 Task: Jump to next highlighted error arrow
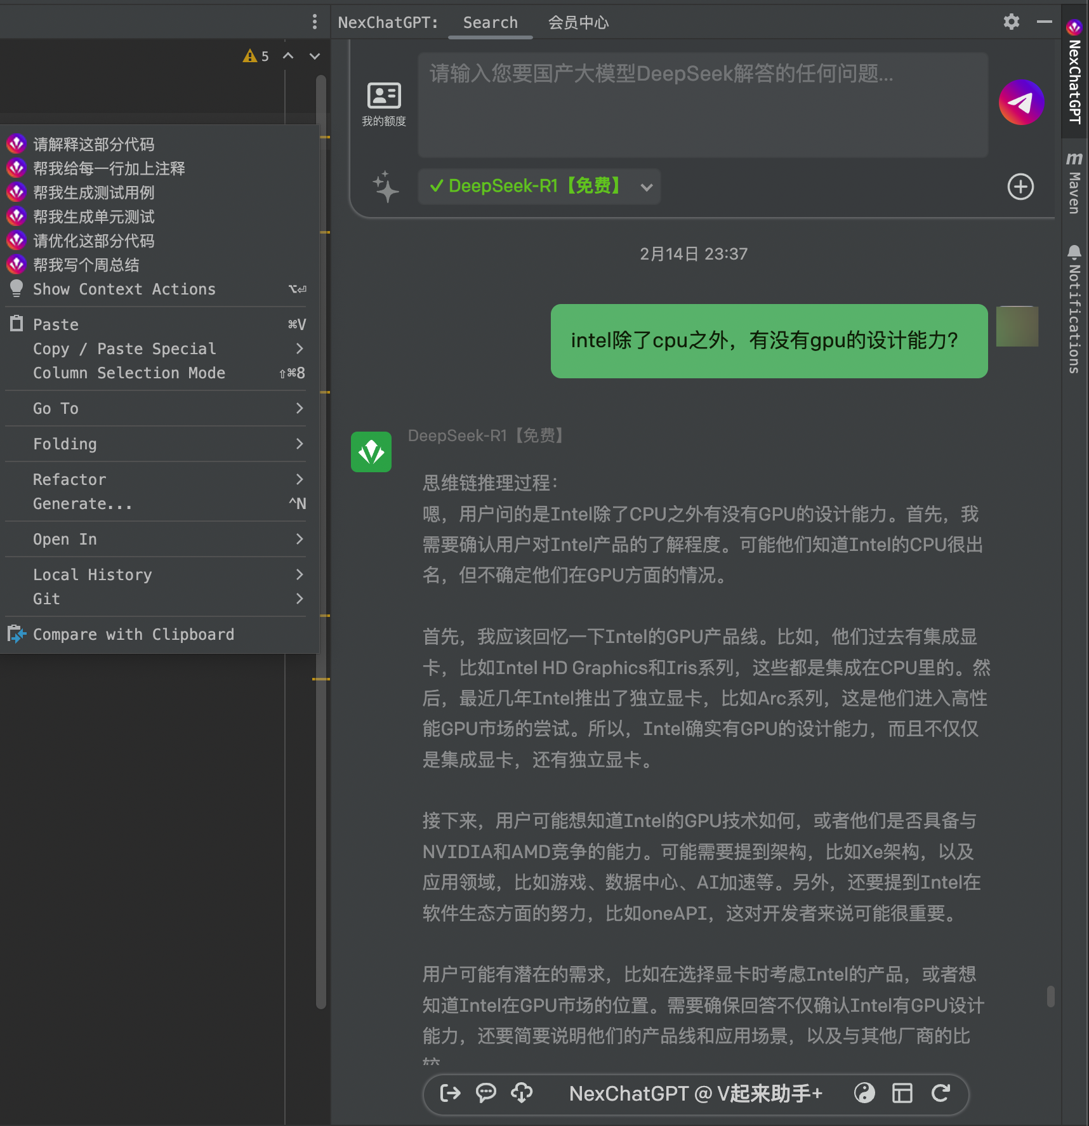pyautogui.click(x=315, y=56)
